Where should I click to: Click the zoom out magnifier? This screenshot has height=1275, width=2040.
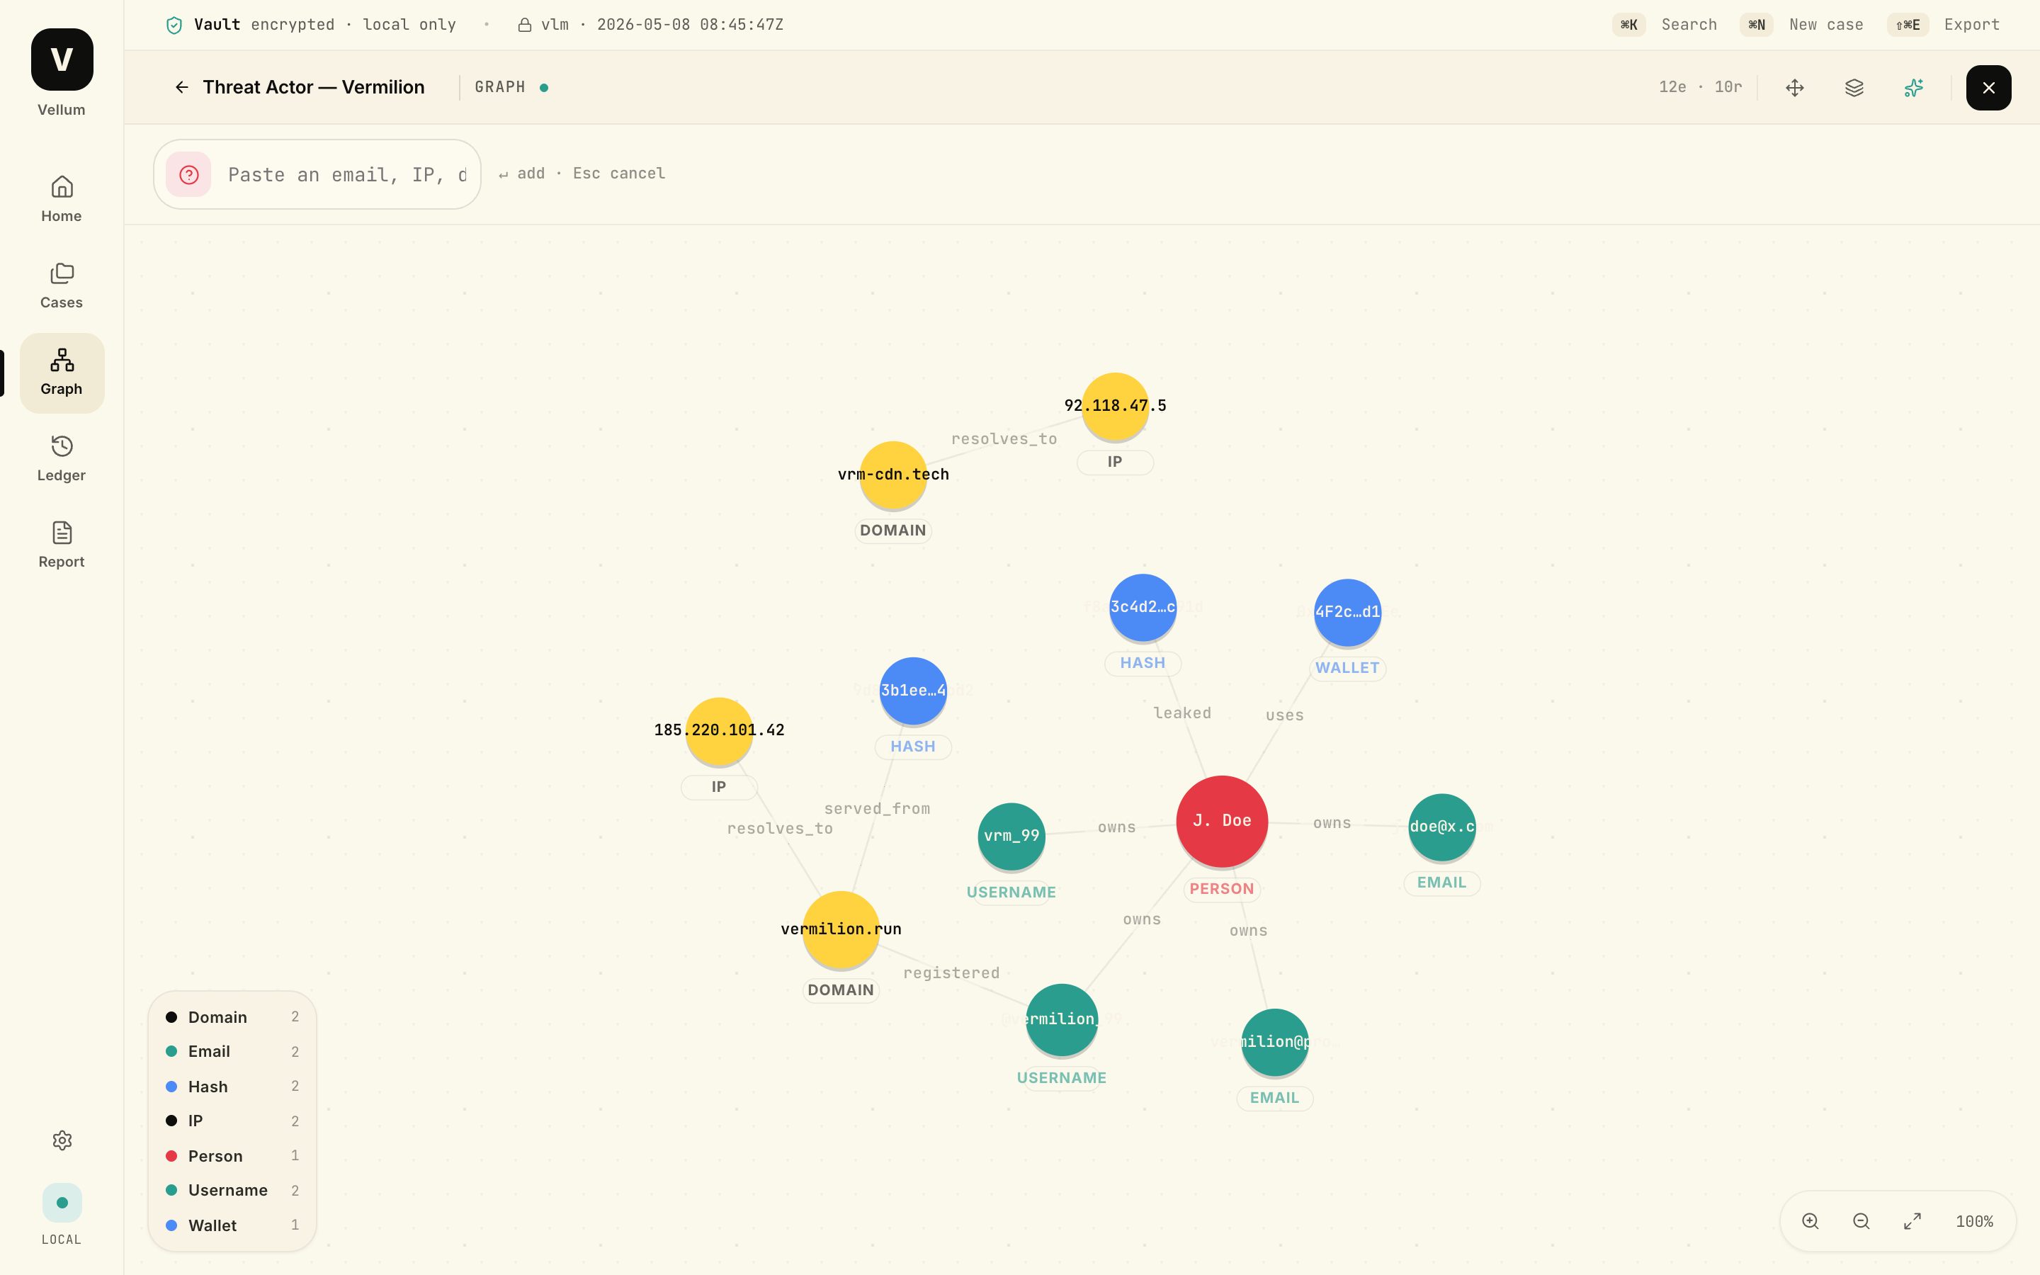point(1861,1221)
